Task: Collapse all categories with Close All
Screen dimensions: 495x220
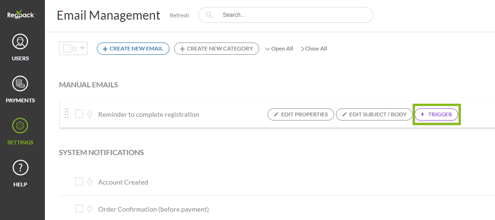Action: coord(314,49)
